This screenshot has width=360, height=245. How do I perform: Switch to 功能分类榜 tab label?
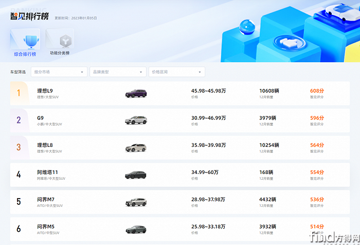pyautogui.click(x=60, y=53)
